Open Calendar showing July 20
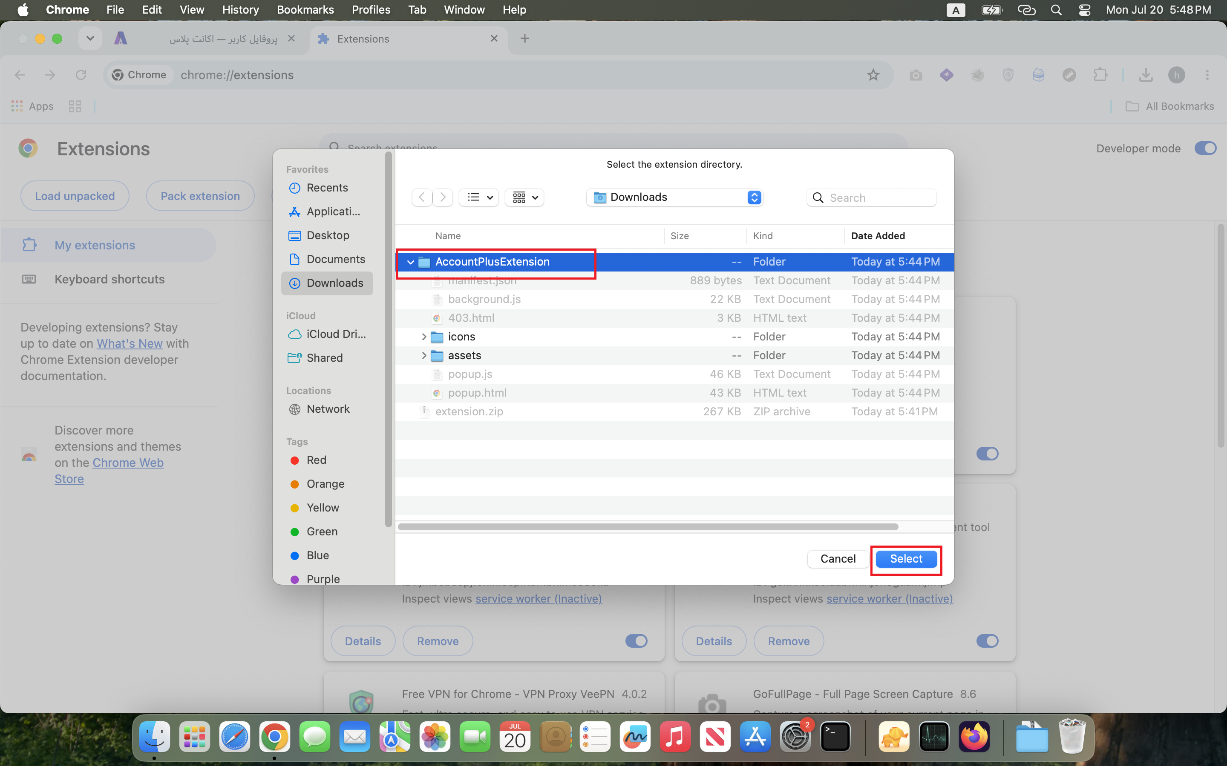This screenshot has width=1227, height=766. pyautogui.click(x=515, y=737)
